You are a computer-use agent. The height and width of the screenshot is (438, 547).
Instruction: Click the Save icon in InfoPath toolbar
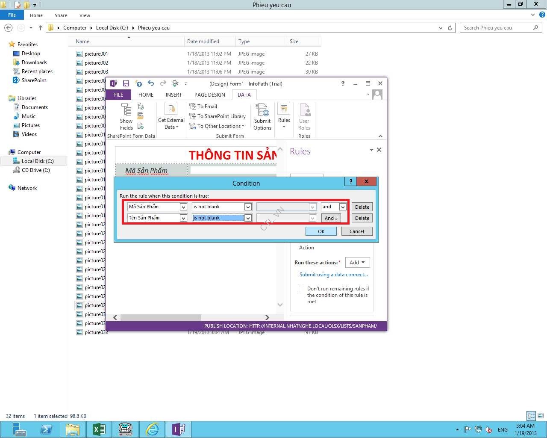coord(126,83)
